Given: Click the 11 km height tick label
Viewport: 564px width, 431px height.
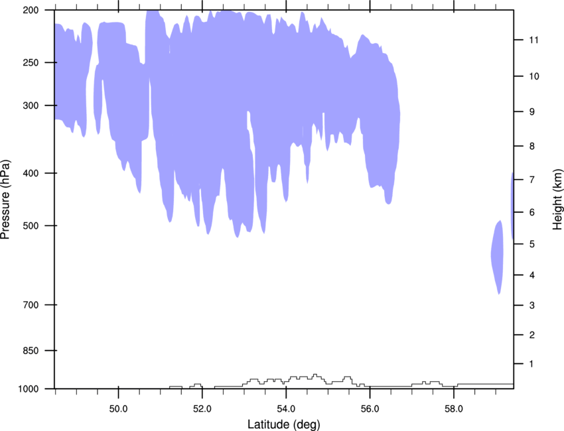Looking at the screenshot, I should pyautogui.click(x=533, y=40).
